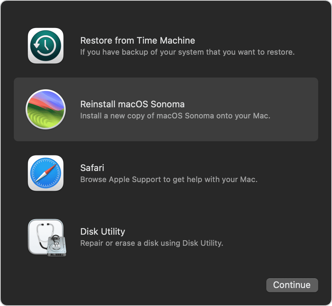Screen dimensions: 332x306
Task: Click the Continue button
Action: click(292, 285)
